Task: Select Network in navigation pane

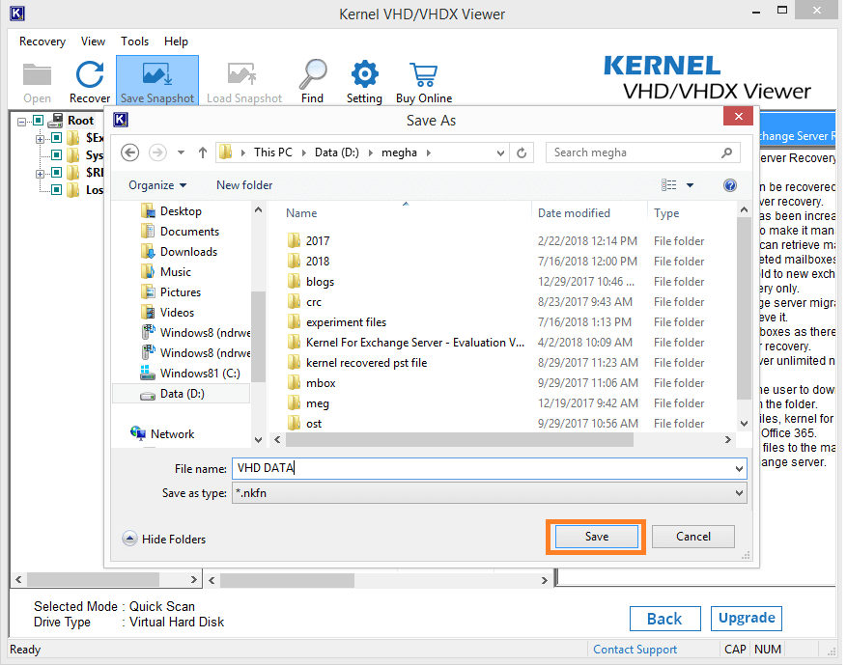Action: click(162, 434)
